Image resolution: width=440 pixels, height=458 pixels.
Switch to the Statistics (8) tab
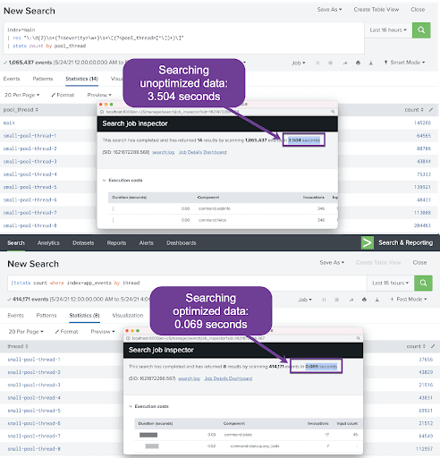[x=84, y=316]
